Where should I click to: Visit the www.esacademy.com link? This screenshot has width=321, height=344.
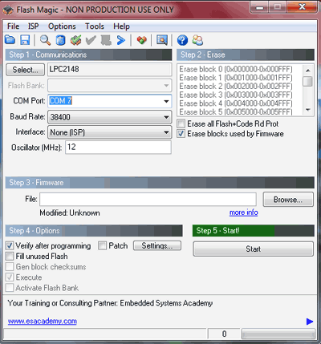[x=43, y=321]
